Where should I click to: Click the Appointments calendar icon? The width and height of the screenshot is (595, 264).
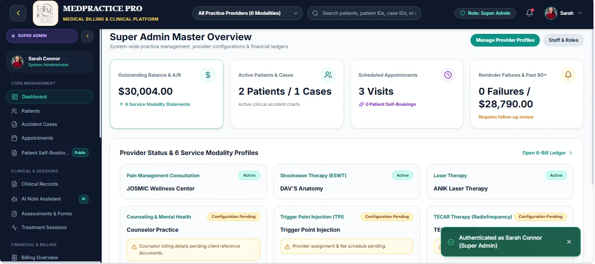point(14,138)
